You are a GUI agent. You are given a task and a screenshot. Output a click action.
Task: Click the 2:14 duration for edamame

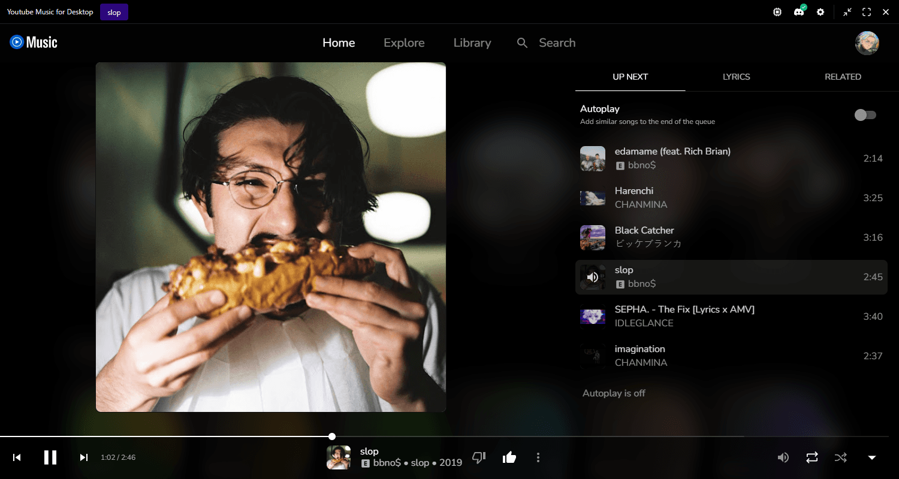click(873, 159)
